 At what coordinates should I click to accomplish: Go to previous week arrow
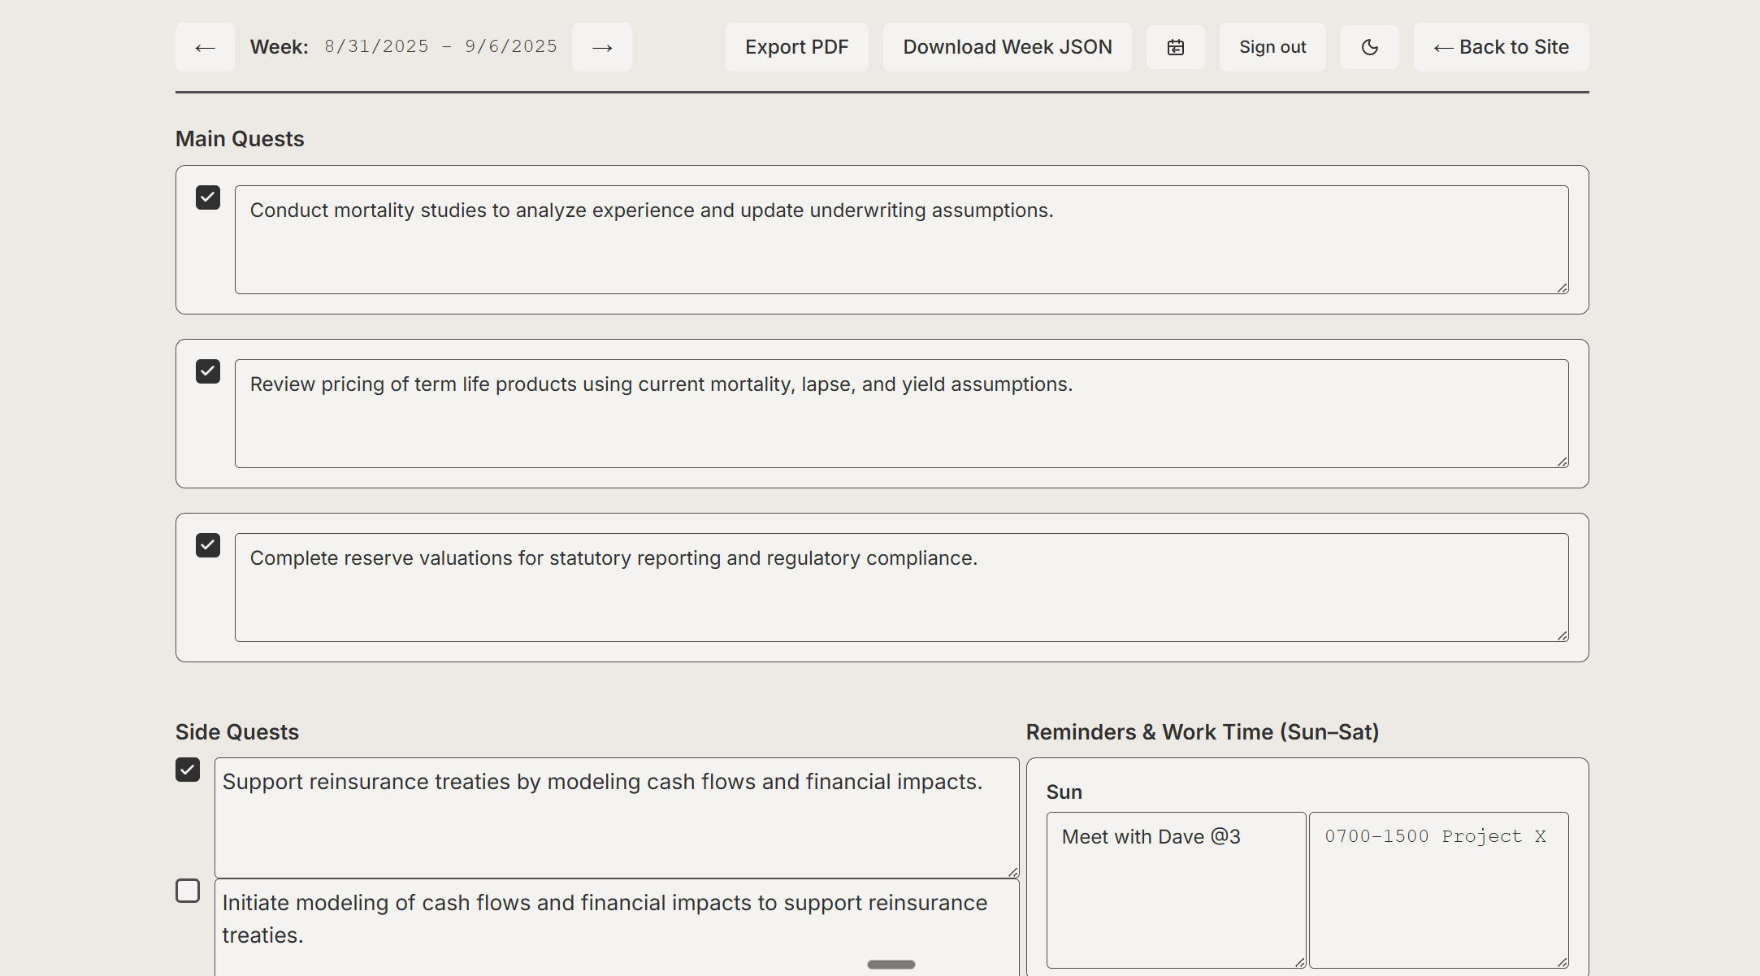point(205,47)
